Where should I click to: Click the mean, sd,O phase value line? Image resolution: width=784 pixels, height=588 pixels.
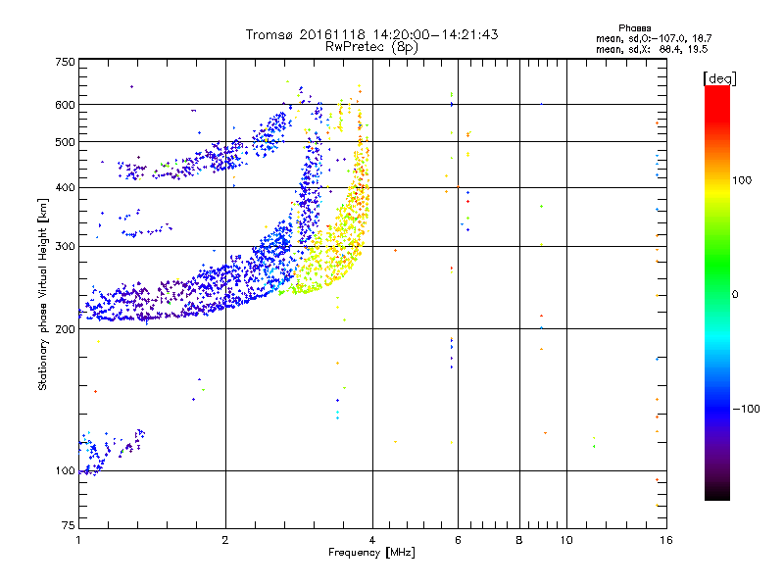(654, 38)
